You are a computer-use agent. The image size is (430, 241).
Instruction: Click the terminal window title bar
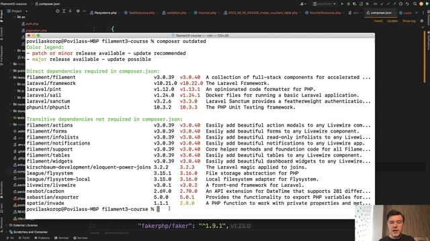pyautogui.click(x=200, y=35)
